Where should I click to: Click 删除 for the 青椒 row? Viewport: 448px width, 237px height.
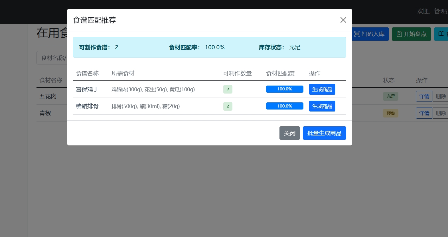[440, 113]
